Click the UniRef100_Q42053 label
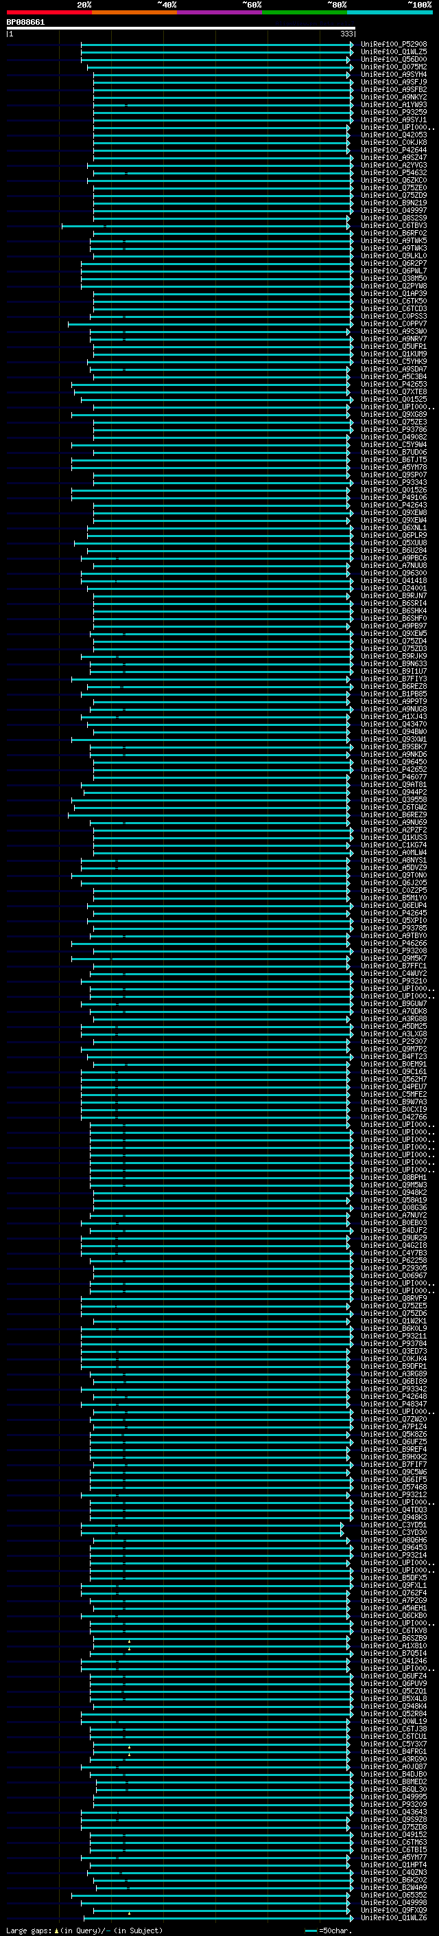The width and height of the screenshot is (439, 1936). pos(394,135)
